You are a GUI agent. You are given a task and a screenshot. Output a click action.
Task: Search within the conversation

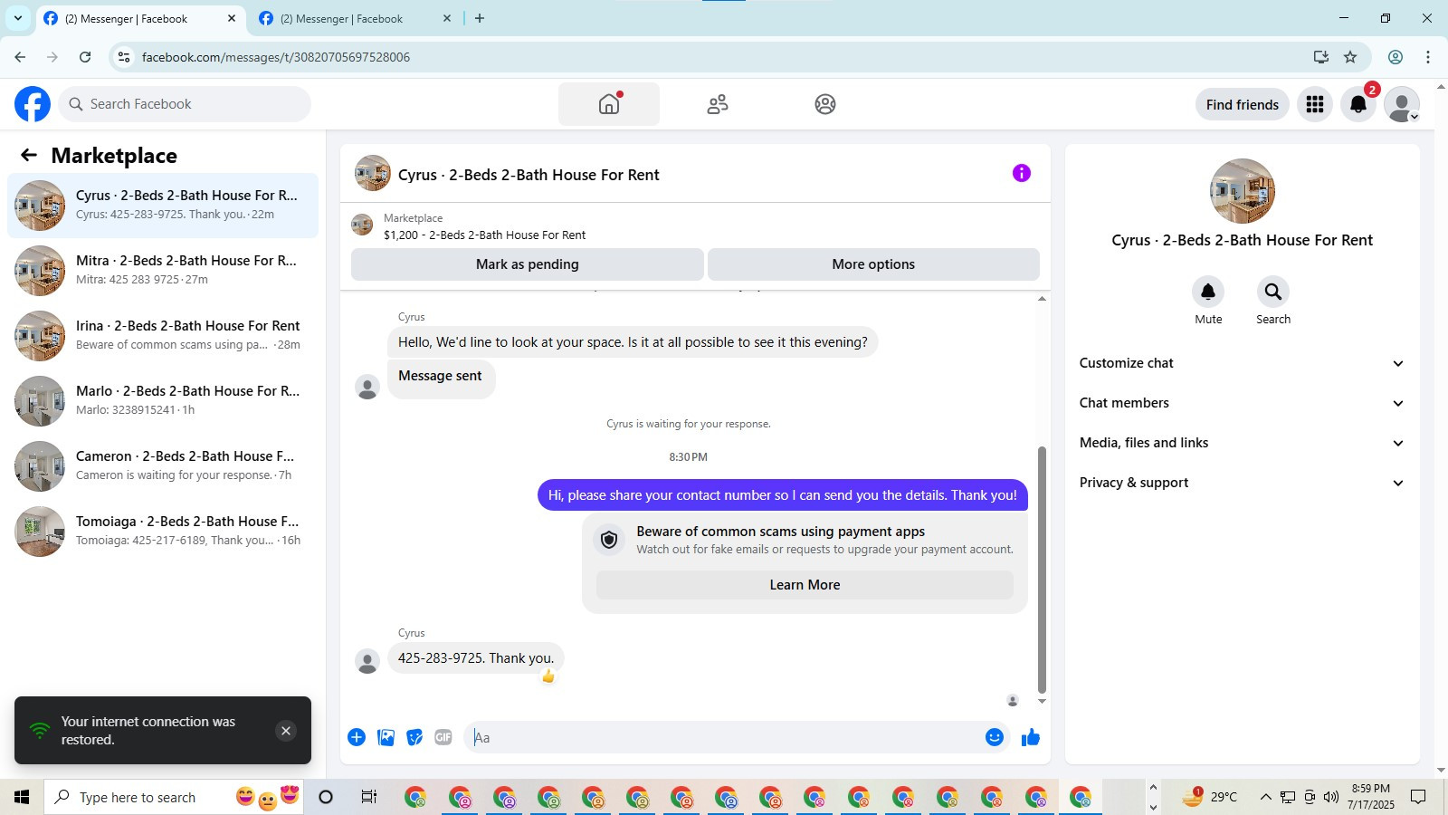pyautogui.click(x=1273, y=292)
